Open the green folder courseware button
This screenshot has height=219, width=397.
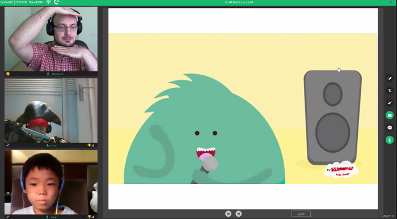[x=390, y=115]
